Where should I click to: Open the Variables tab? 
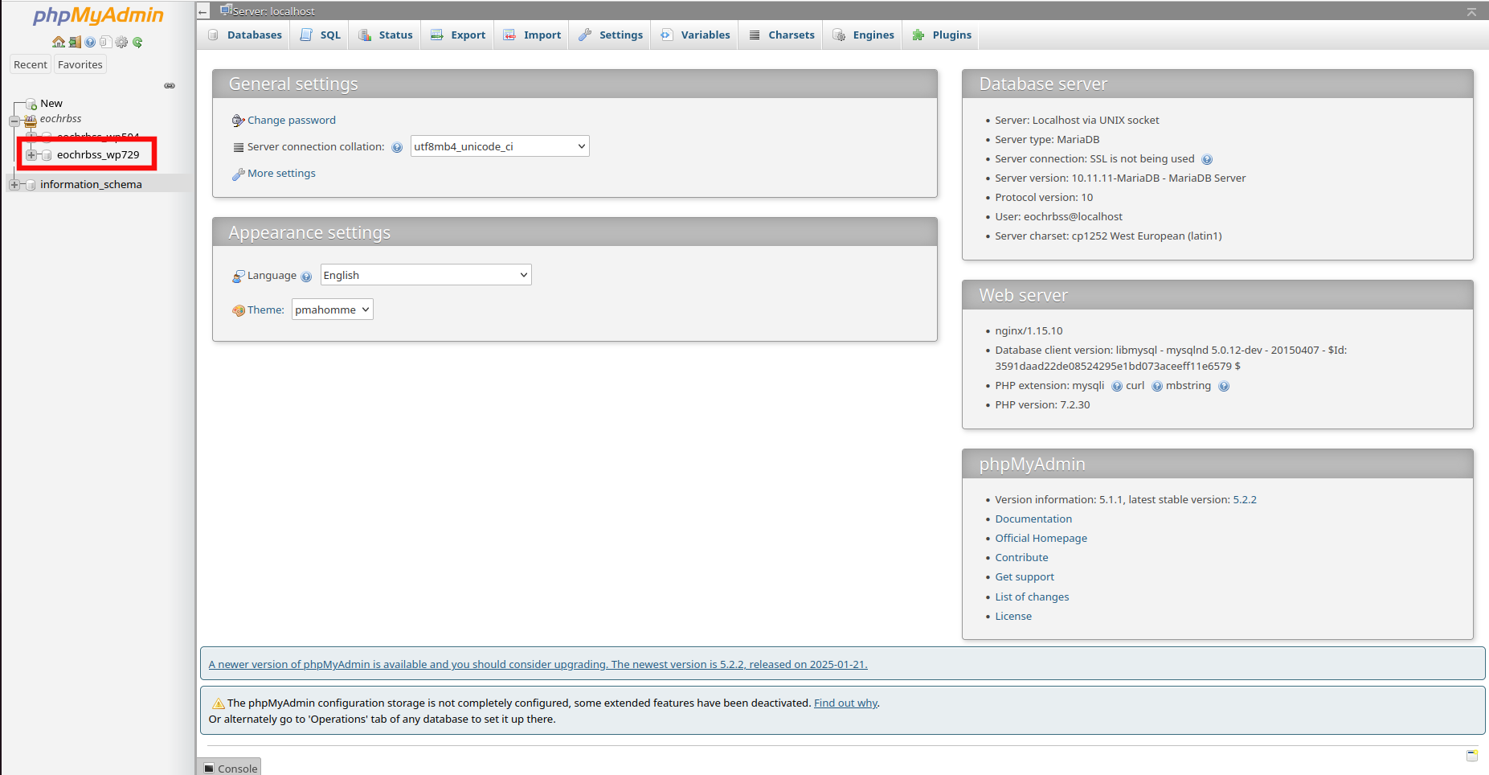[695, 35]
